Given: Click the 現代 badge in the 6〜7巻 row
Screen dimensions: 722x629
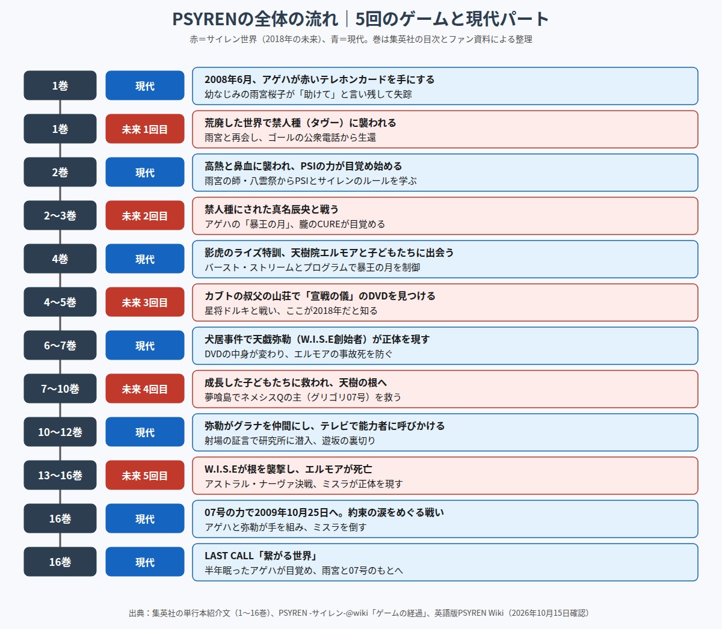Looking at the screenshot, I should coord(145,345).
